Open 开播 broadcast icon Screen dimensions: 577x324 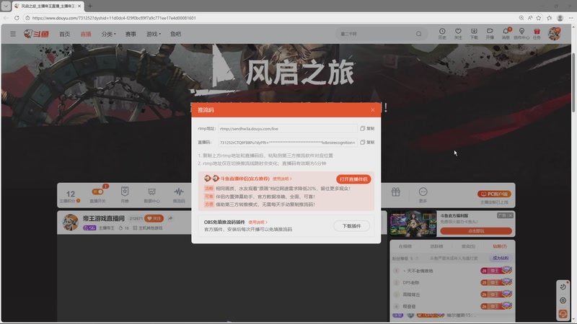[x=490, y=33]
